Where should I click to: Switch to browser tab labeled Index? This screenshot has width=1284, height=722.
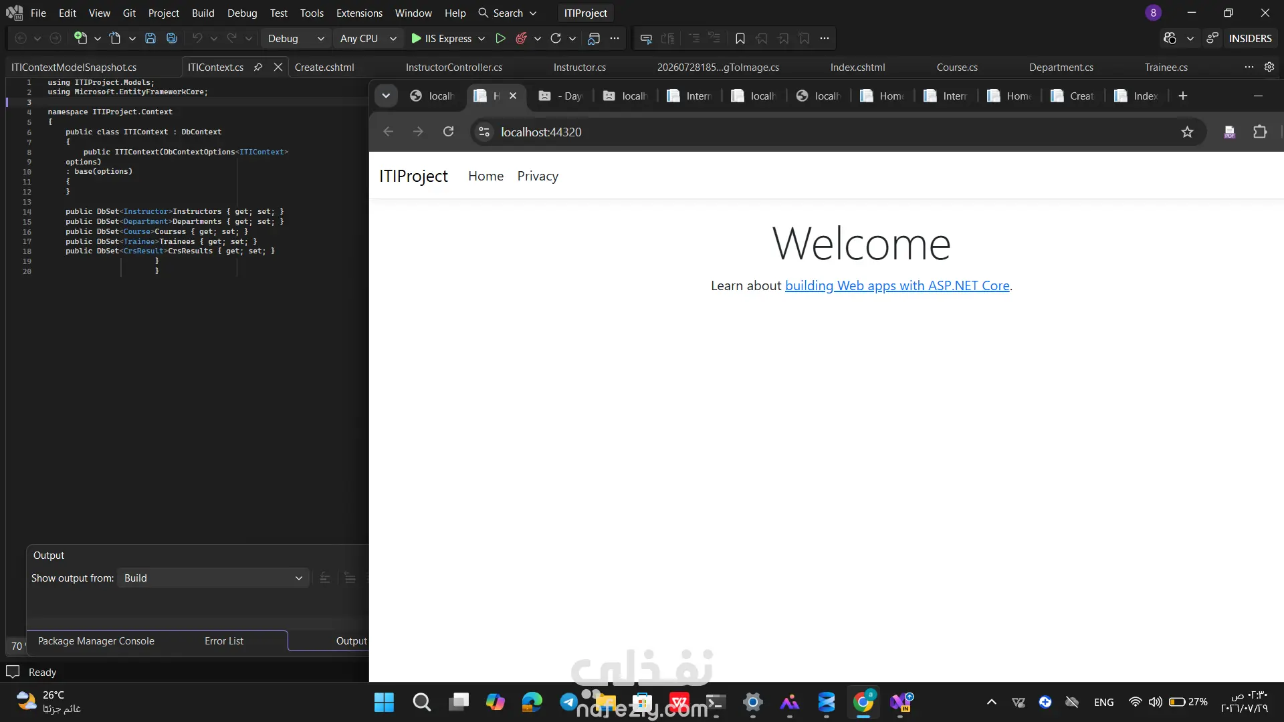[1136, 96]
